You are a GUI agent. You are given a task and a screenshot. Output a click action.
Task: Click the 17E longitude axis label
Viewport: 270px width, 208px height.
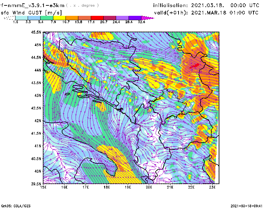click(86, 187)
